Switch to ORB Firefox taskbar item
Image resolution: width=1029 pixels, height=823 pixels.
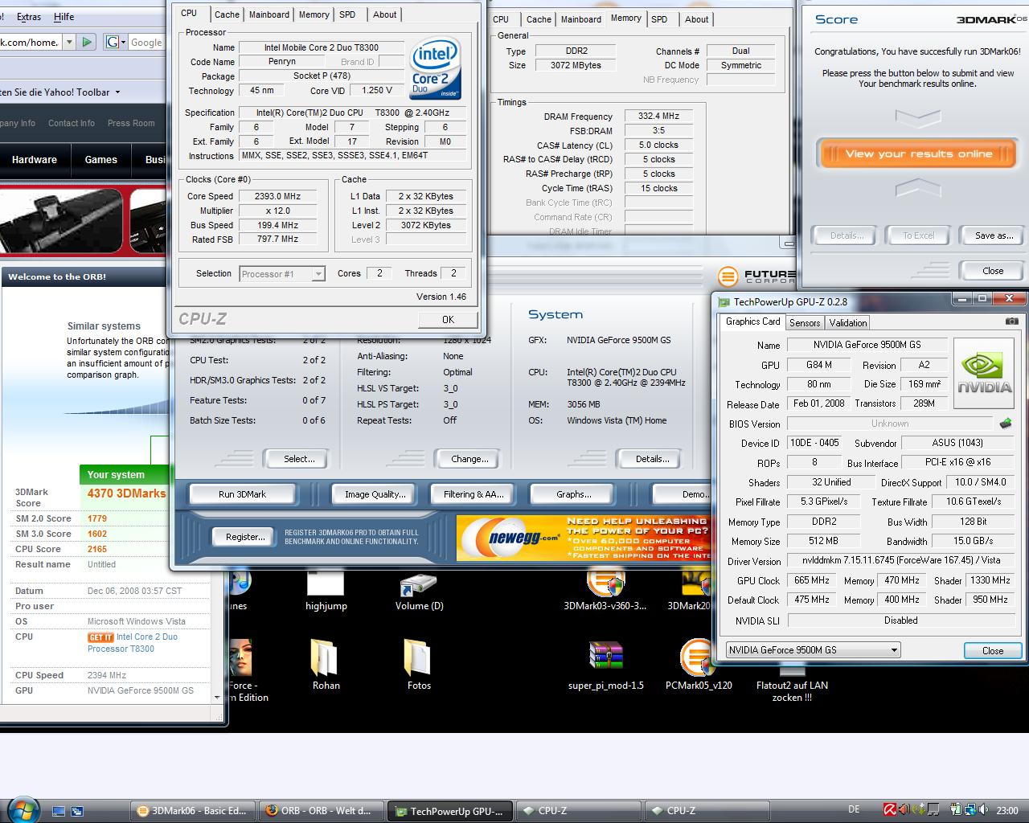pyautogui.click(x=322, y=810)
